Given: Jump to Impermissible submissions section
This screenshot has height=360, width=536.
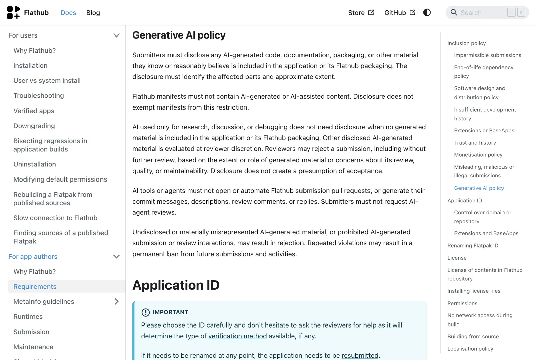Looking at the screenshot, I should tap(488, 55).
